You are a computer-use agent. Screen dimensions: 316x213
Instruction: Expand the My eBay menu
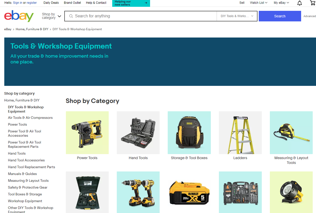pyautogui.click(x=281, y=3)
